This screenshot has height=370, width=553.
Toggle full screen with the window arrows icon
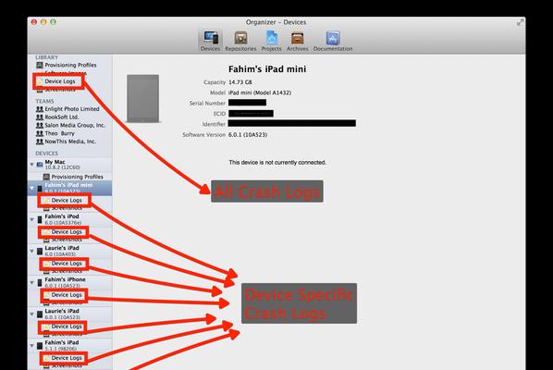point(521,22)
